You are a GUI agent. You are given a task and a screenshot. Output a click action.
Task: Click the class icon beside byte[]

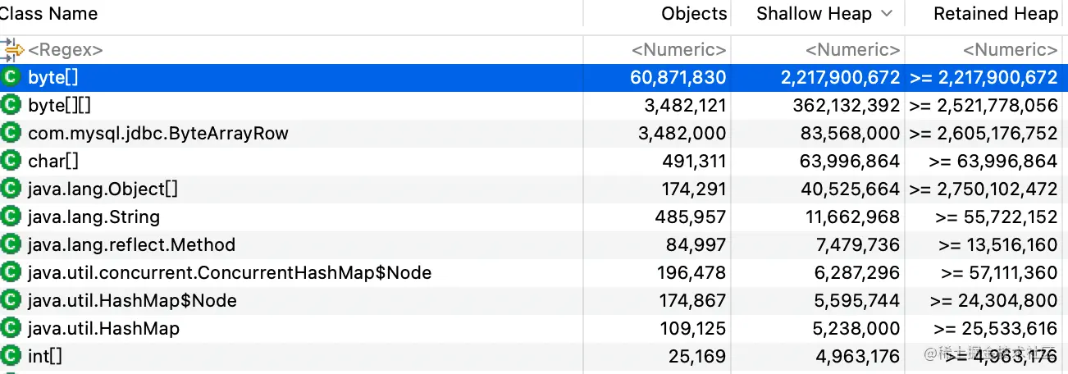11,78
